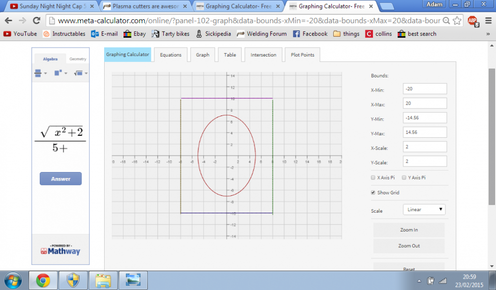Switch to the Intersection tab
The height and width of the screenshot is (290, 496).
pos(263,55)
